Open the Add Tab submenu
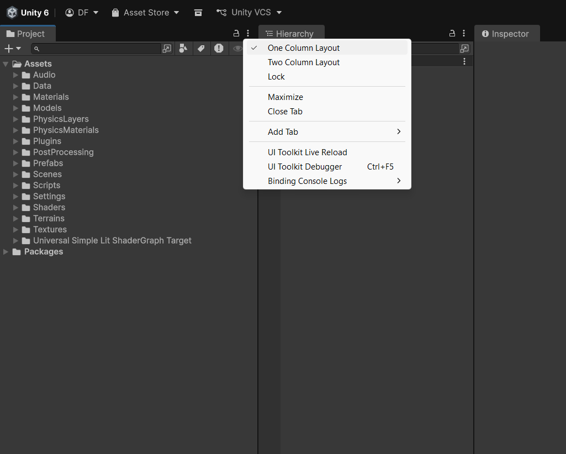 coord(327,131)
